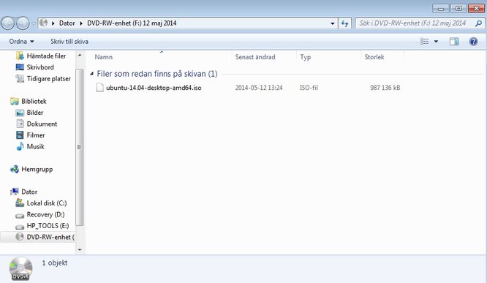Click the DVD-R disc icon in details pane
Image resolution: width=487 pixels, height=283 pixels.
(x=20, y=268)
